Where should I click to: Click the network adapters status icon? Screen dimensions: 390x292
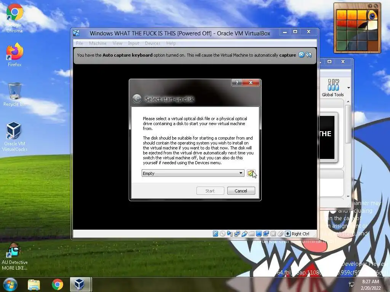coord(237,234)
